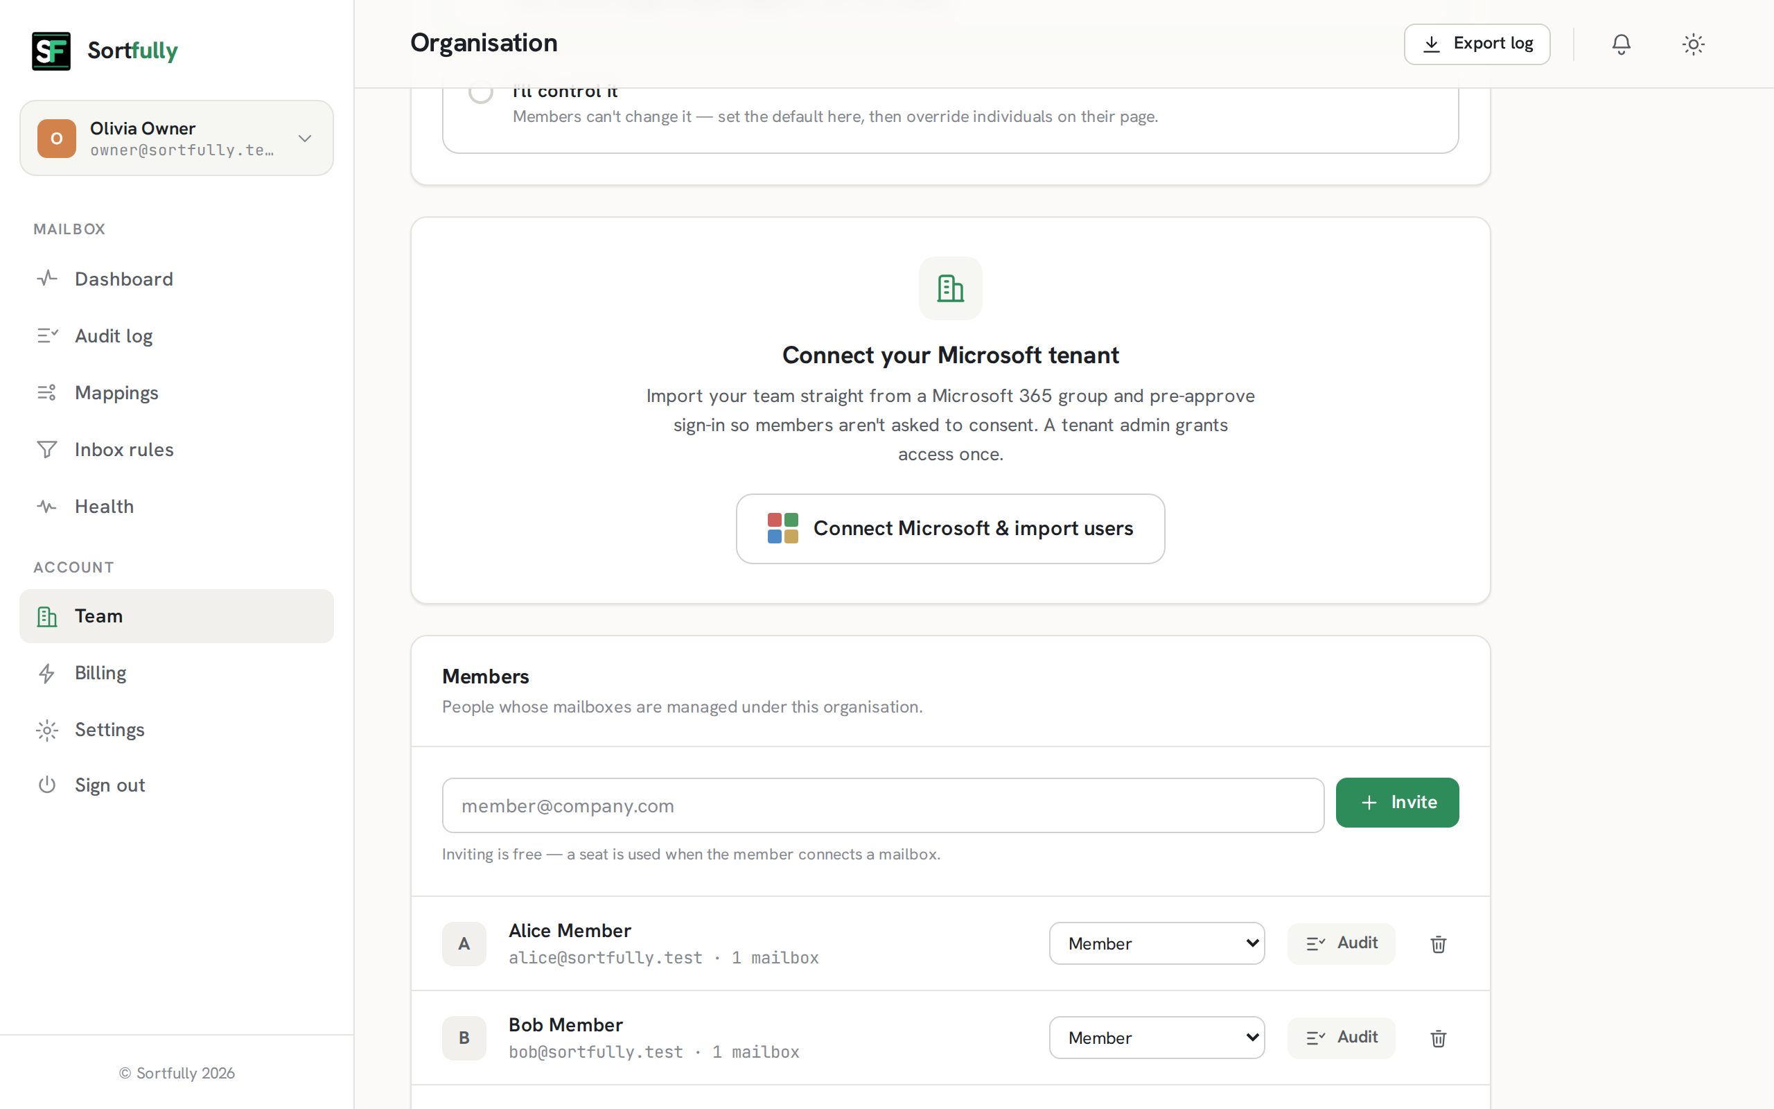Go to Mappings in the sidebar
Screen dimensions: 1774x1109
tap(177, 392)
